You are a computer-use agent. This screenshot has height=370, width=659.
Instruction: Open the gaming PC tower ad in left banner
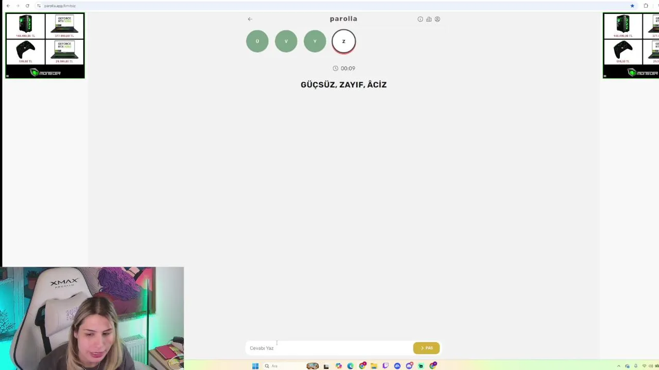(25, 26)
